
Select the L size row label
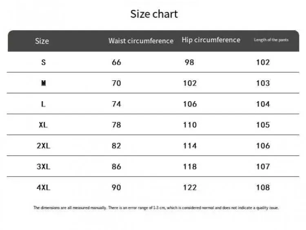[x=43, y=104]
